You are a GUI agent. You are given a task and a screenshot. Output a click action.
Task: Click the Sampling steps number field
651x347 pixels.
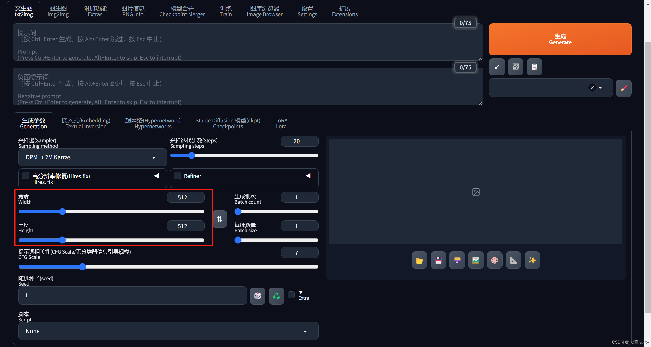tap(300, 141)
